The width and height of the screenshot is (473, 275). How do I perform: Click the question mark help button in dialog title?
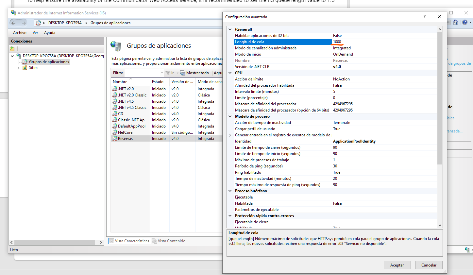tap(425, 17)
